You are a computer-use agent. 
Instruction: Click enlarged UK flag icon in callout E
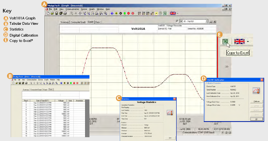(x=239, y=42)
